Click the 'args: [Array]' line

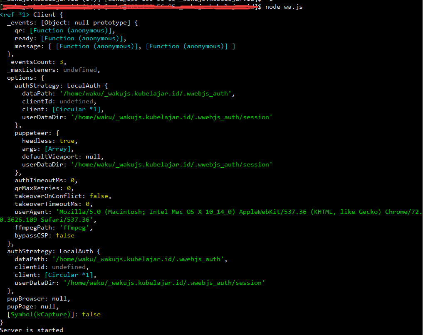point(48,149)
